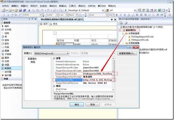
Task: Click the Undo toolbar icon
Action: tap(42, 10)
